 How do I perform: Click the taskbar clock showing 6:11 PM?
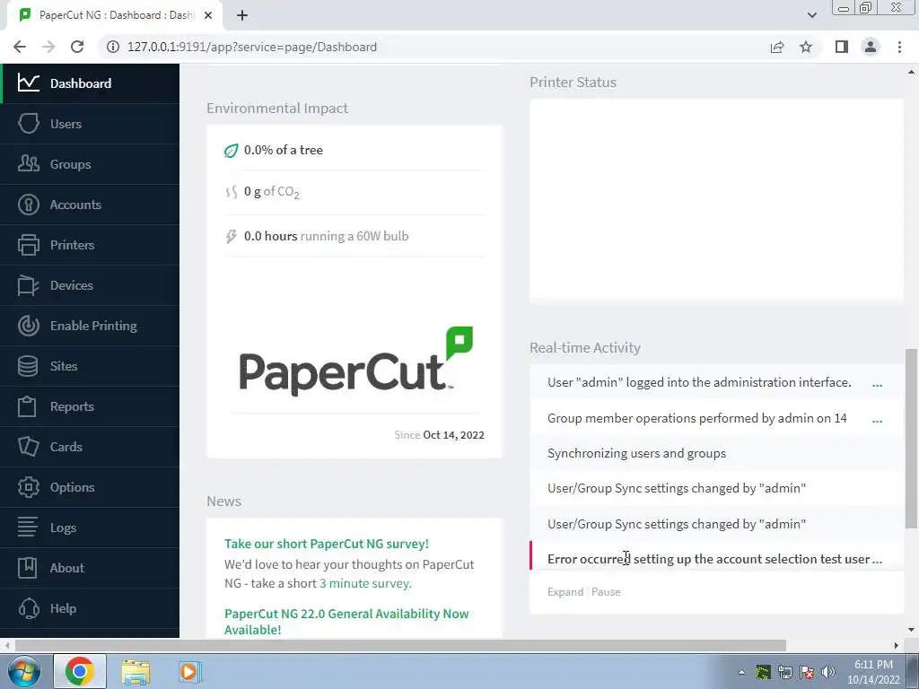click(x=873, y=672)
